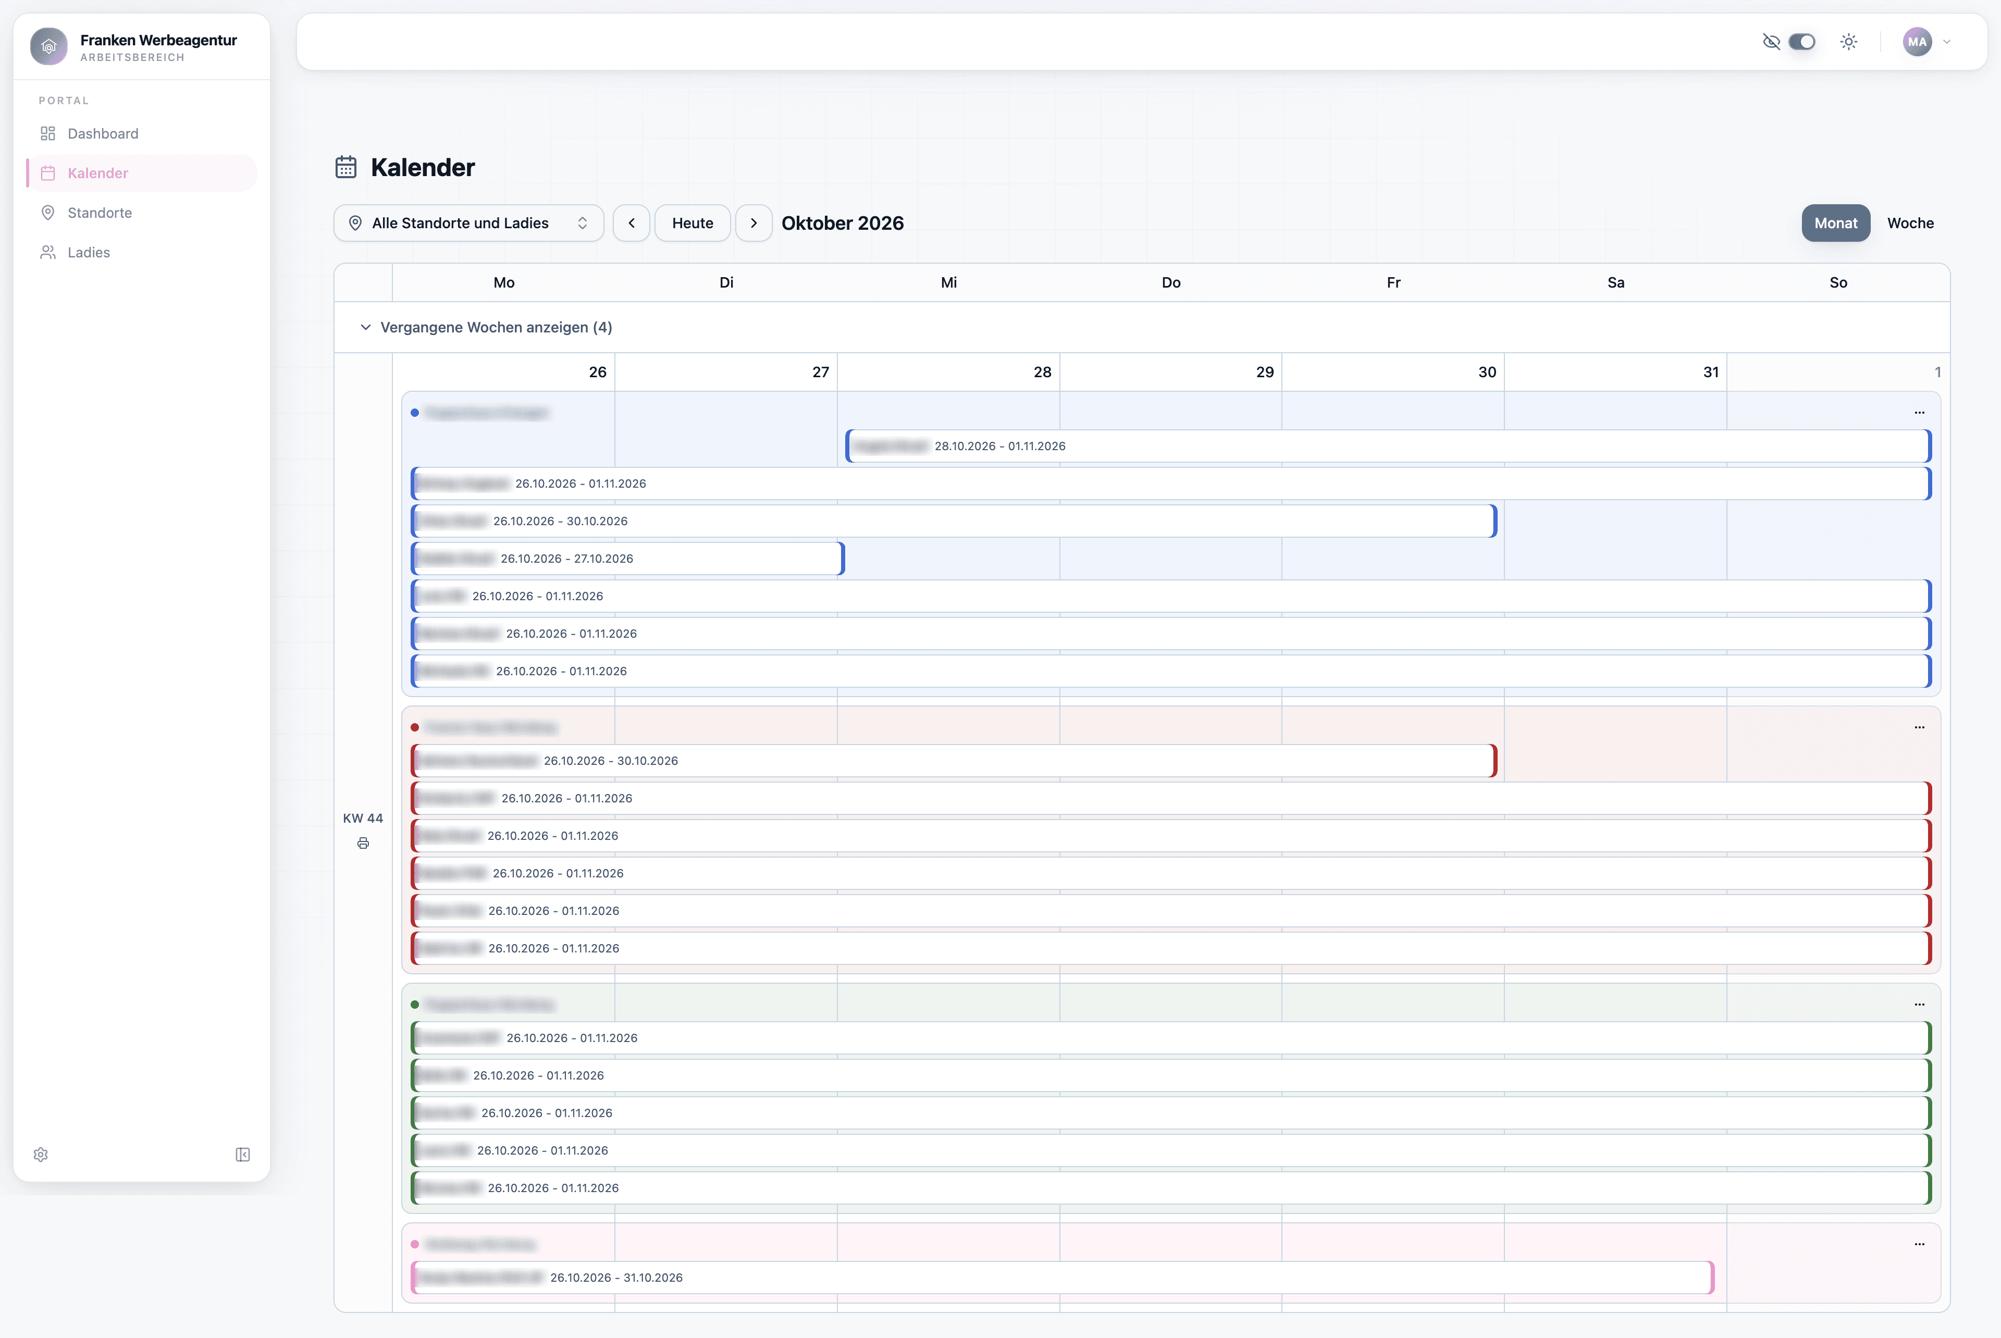
Task: Open more options for blue location group
Action: (x=1919, y=412)
